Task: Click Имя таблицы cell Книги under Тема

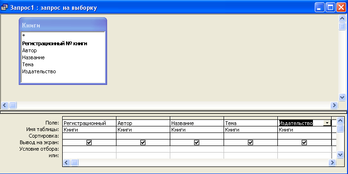Action: pyautogui.click(x=251, y=130)
